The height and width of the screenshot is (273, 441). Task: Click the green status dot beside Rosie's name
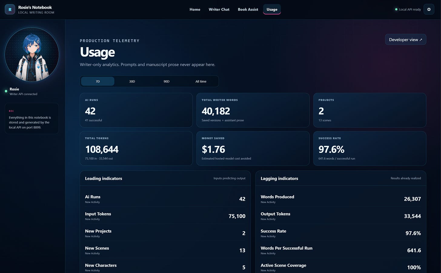pos(6,91)
